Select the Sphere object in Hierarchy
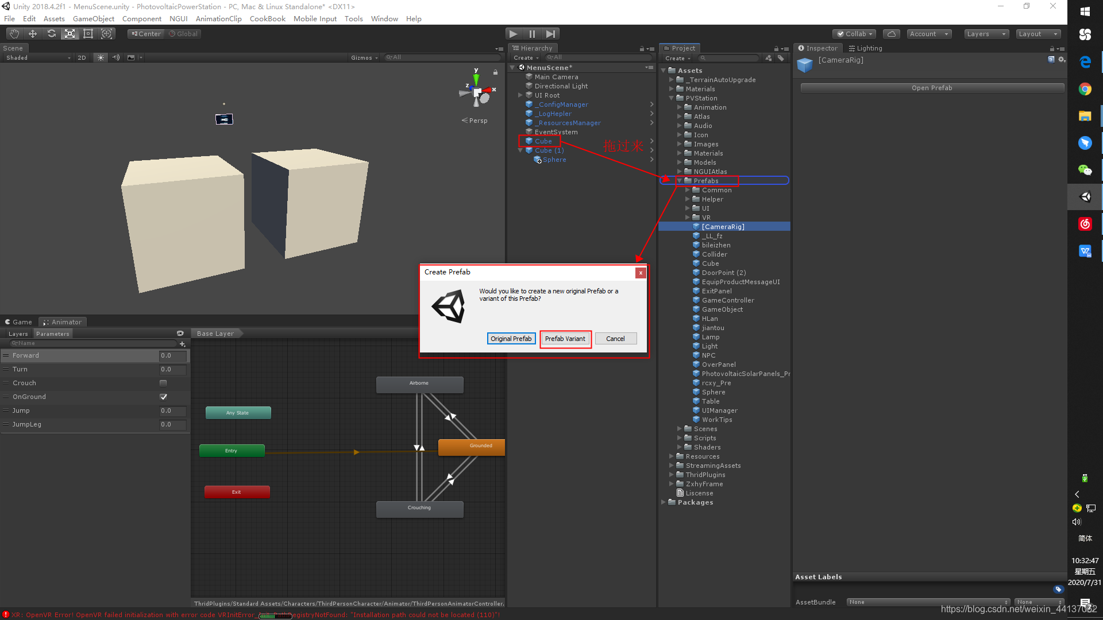Image resolution: width=1103 pixels, height=620 pixels. (554, 160)
